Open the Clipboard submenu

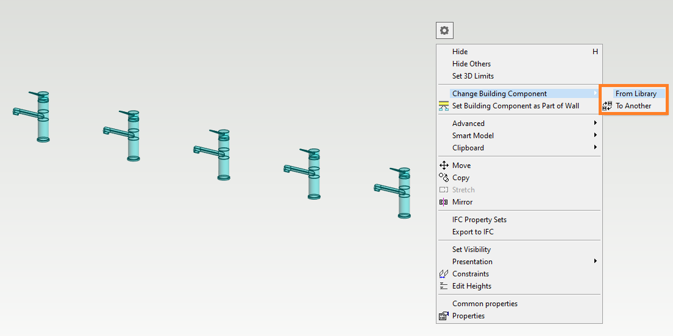(595, 148)
